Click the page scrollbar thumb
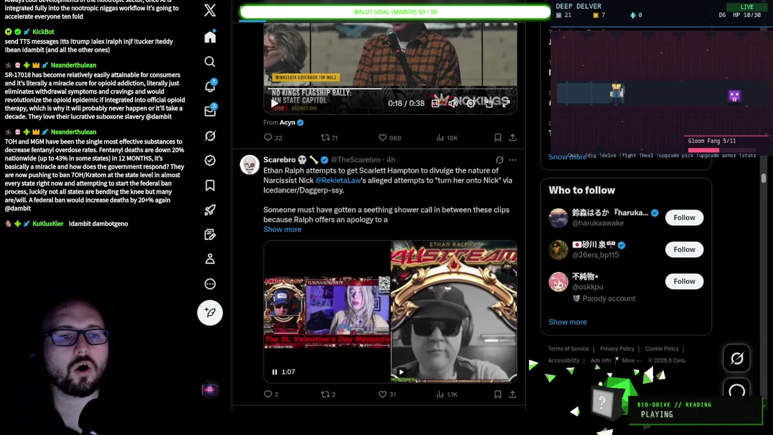This screenshot has height=435, width=773. (x=764, y=178)
